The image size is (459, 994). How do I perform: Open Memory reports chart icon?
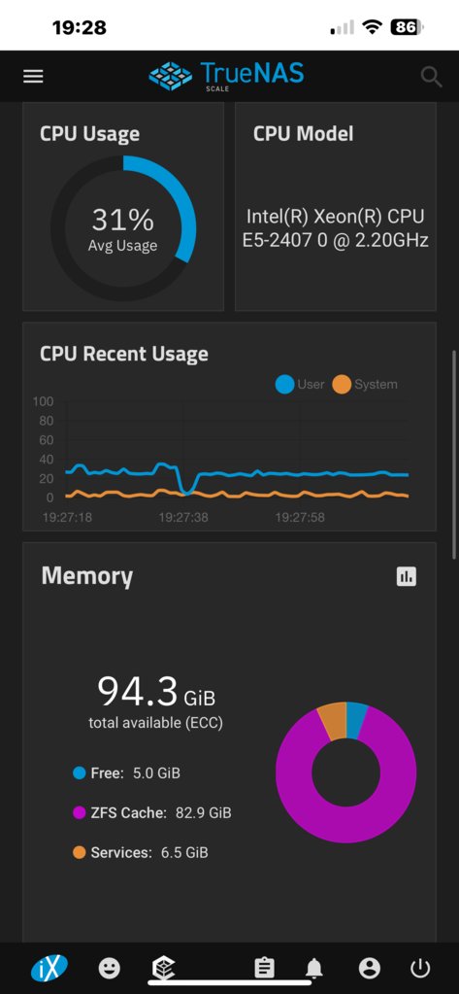click(407, 576)
